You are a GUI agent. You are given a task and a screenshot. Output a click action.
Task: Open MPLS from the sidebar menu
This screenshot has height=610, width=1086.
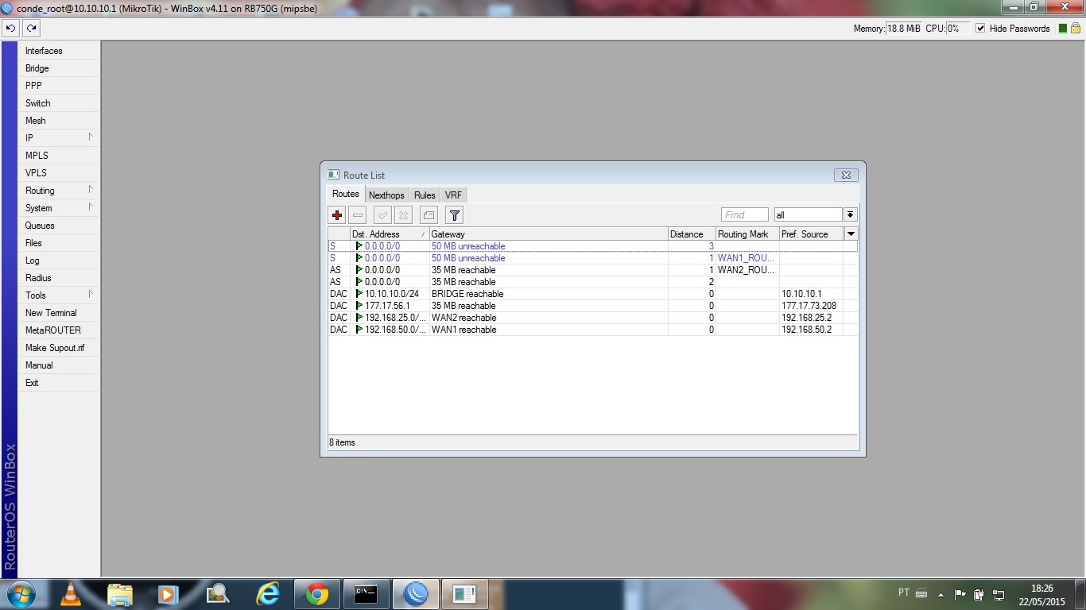60,156
